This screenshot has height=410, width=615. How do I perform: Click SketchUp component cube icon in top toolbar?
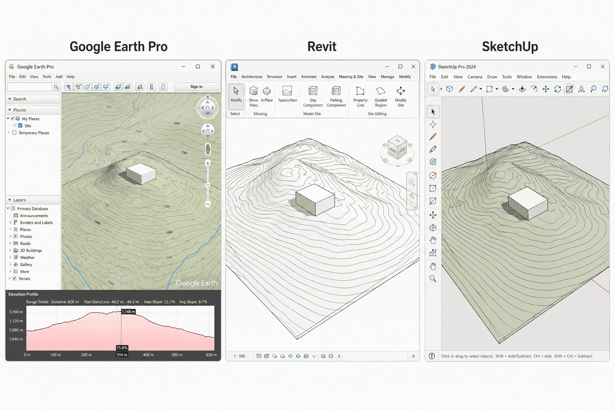(x=450, y=89)
